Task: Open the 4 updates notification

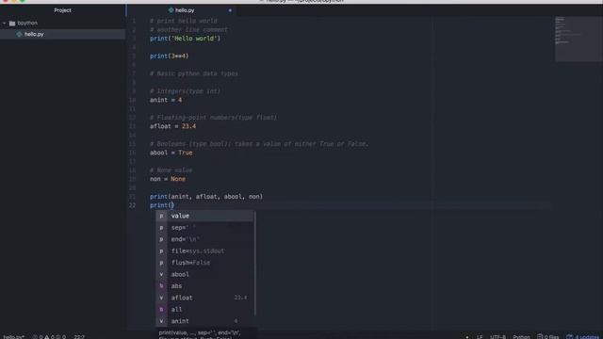Action: click(x=582, y=337)
